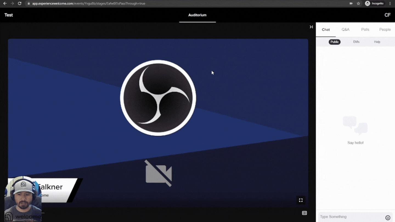Viewport: 395px width, 222px height.
Task: Open Chrome three-dot menu
Action: pyautogui.click(x=390, y=4)
